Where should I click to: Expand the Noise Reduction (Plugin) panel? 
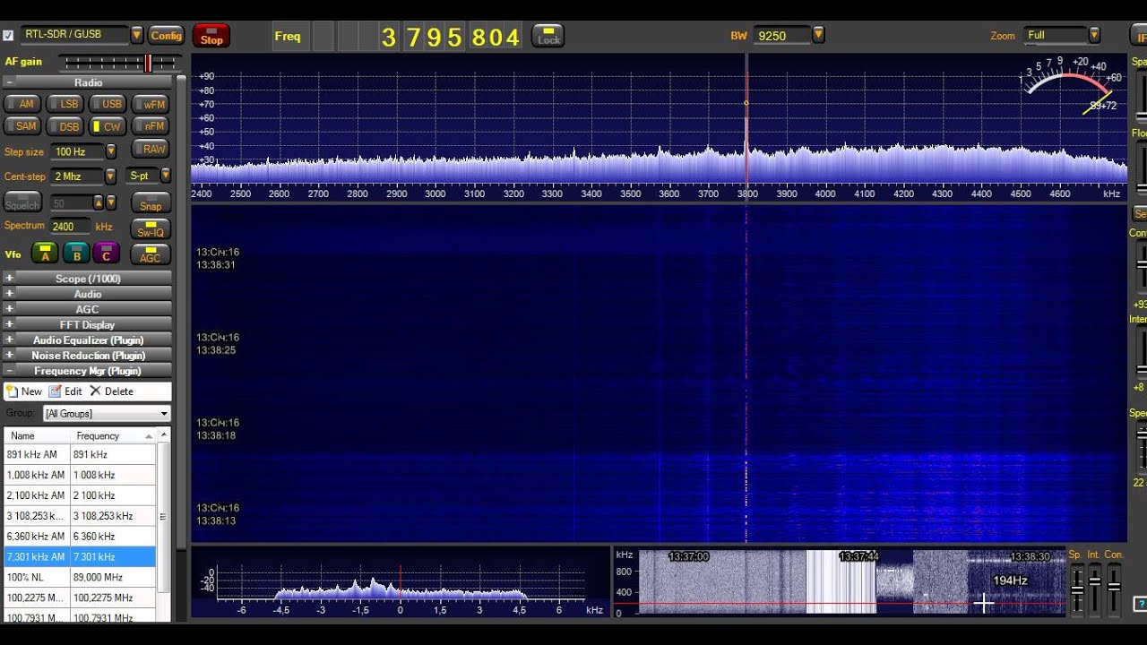tap(9, 356)
